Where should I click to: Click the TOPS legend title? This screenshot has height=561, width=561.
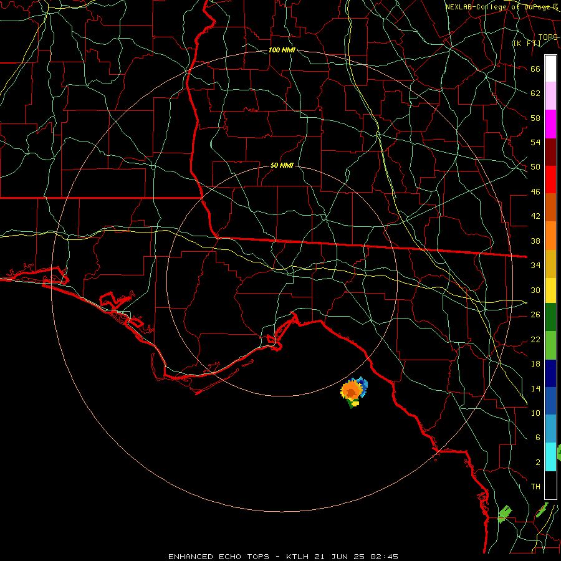[x=548, y=37]
